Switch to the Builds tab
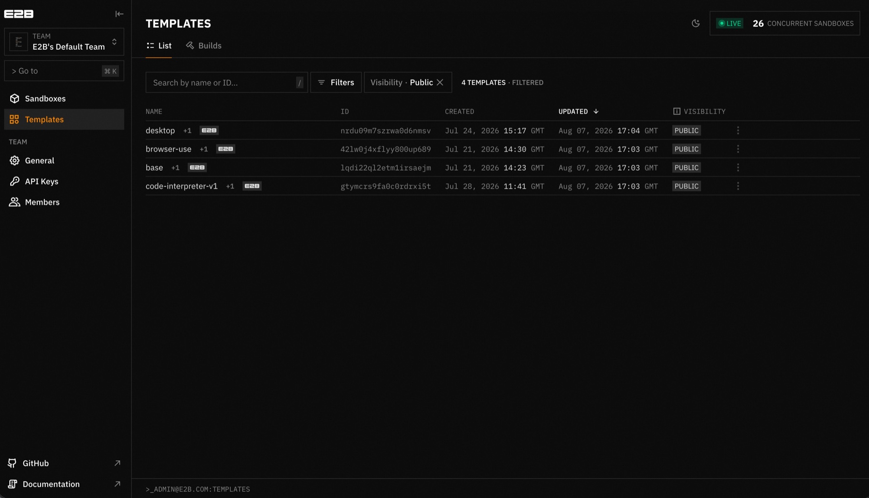The width and height of the screenshot is (869, 498). [204, 46]
